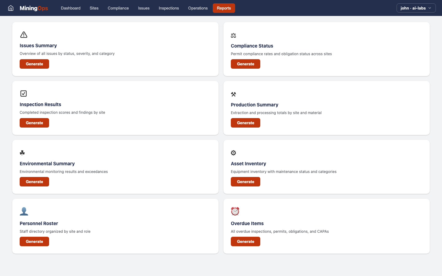Screen dimensions: 442x276
Task: Generate the Overdue Items report
Action: [245, 241]
